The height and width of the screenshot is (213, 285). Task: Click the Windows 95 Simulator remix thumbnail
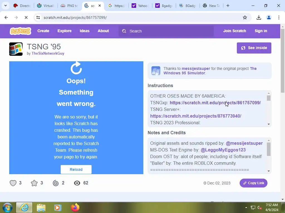click(156, 71)
